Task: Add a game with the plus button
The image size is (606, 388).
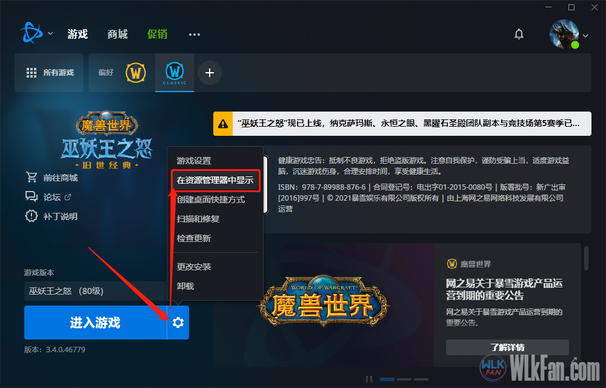Action: pos(210,73)
